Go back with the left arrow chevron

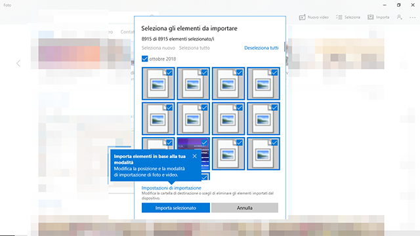(x=18, y=64)
